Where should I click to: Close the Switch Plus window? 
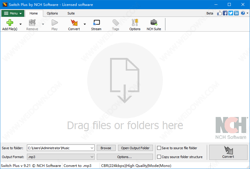coord(243,4)
